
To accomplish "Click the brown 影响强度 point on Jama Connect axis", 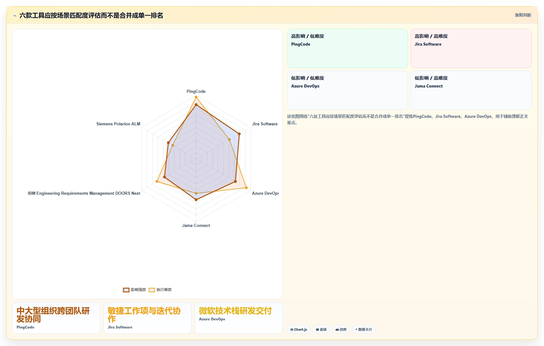I will click(x=196, y=199).
